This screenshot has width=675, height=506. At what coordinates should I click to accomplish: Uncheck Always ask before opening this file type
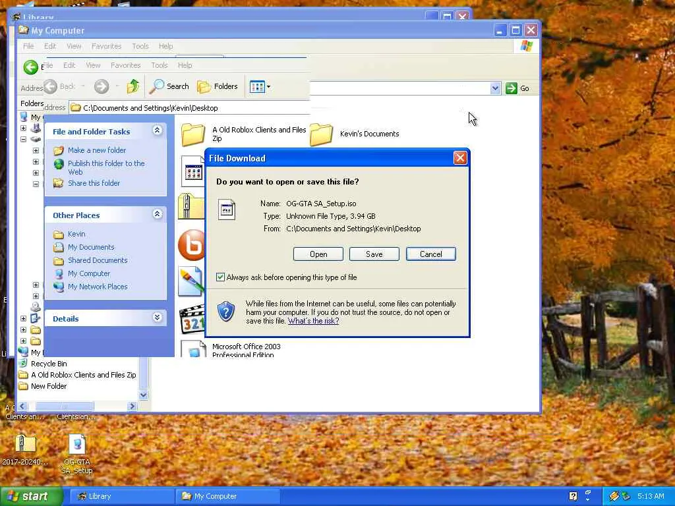[220, 277]
